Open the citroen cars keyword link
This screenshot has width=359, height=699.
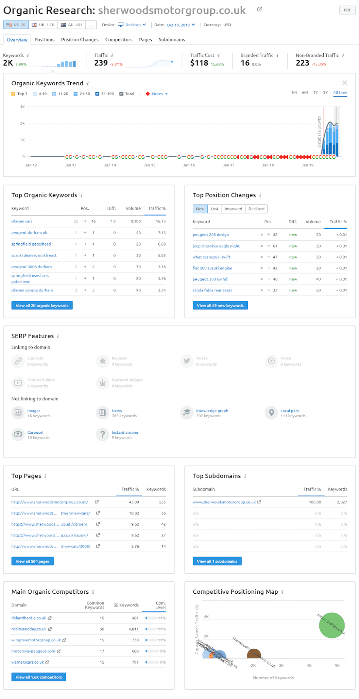pos(22,221)
